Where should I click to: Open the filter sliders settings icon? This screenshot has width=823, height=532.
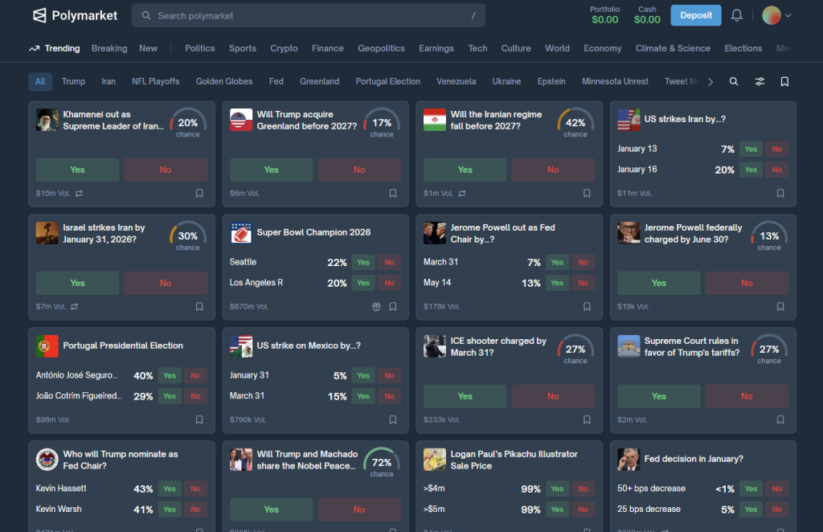coord(760,81)
